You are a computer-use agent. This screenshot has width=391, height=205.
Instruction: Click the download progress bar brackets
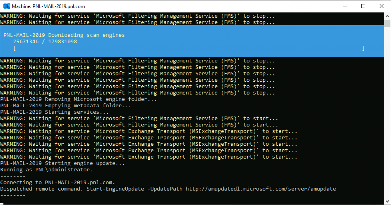point(189,48)
